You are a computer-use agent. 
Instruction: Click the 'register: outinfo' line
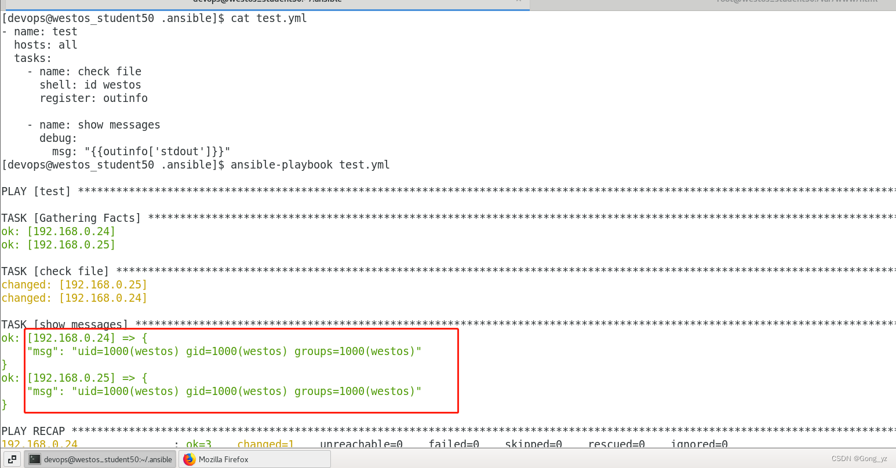click(94, 98)
